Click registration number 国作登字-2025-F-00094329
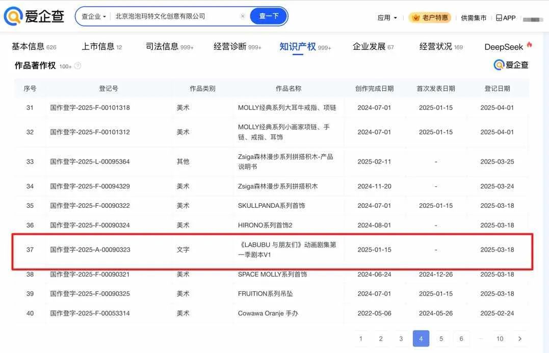Screen dimensions: 549x353 (90, 186)
